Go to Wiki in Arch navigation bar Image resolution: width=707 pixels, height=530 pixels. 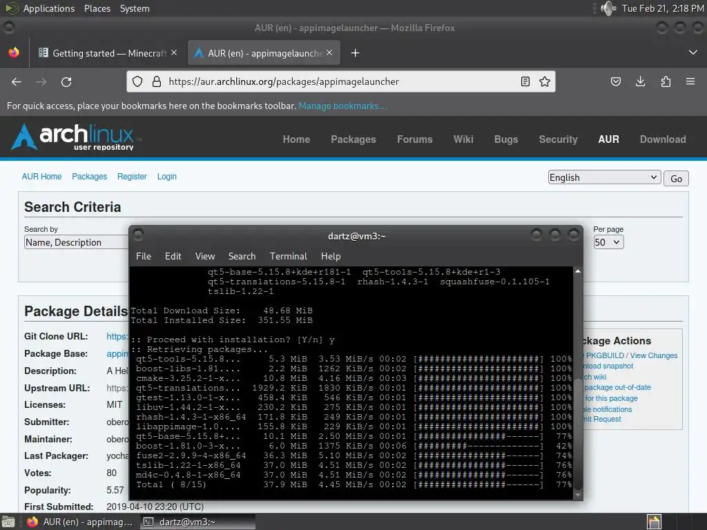[x=463, y=139]
